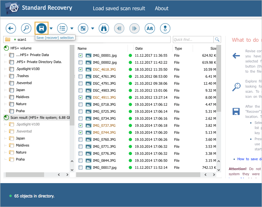Open dropdown arrow beside save icon
The width and height of the screenshot is (262, 207).
tap(51, 28)
